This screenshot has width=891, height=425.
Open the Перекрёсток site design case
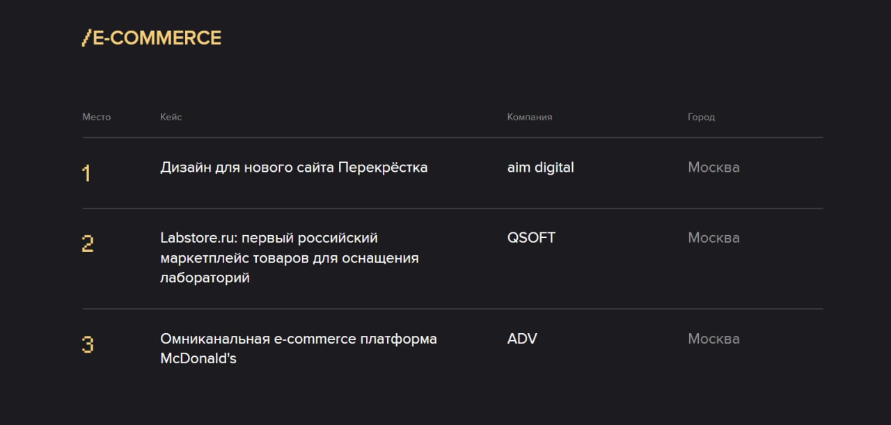pos(293,168)
